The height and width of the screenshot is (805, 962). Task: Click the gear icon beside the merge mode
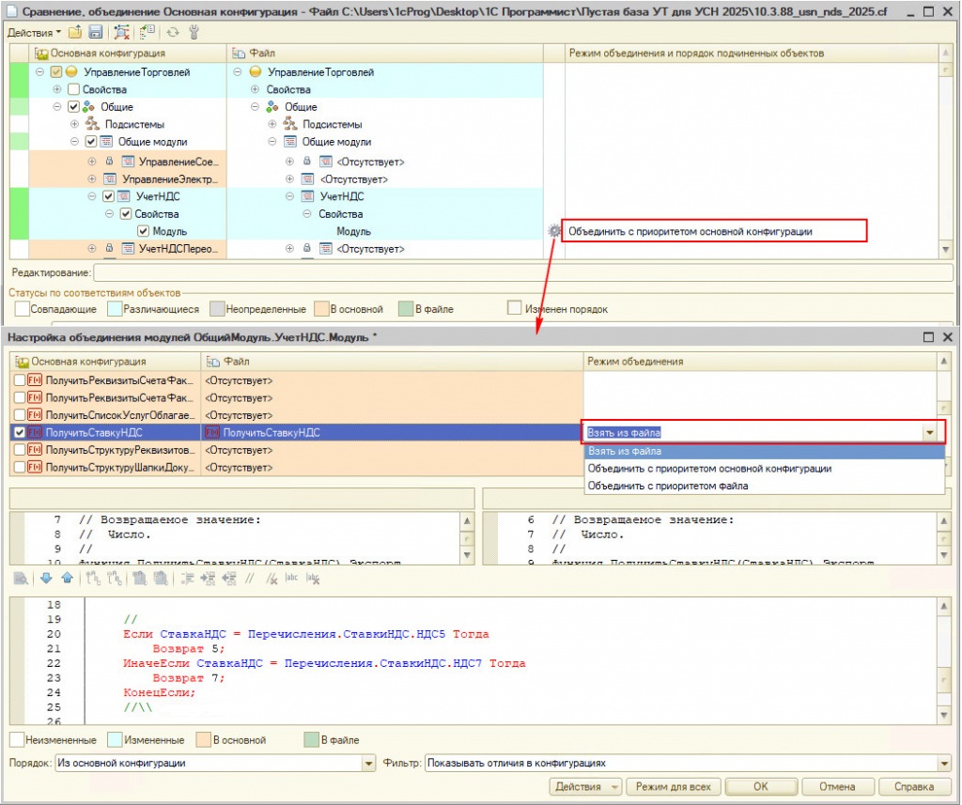[x=553, y=230]
